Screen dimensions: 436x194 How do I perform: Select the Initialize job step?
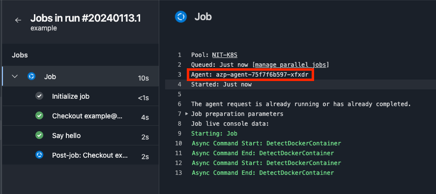pos(80,96)
